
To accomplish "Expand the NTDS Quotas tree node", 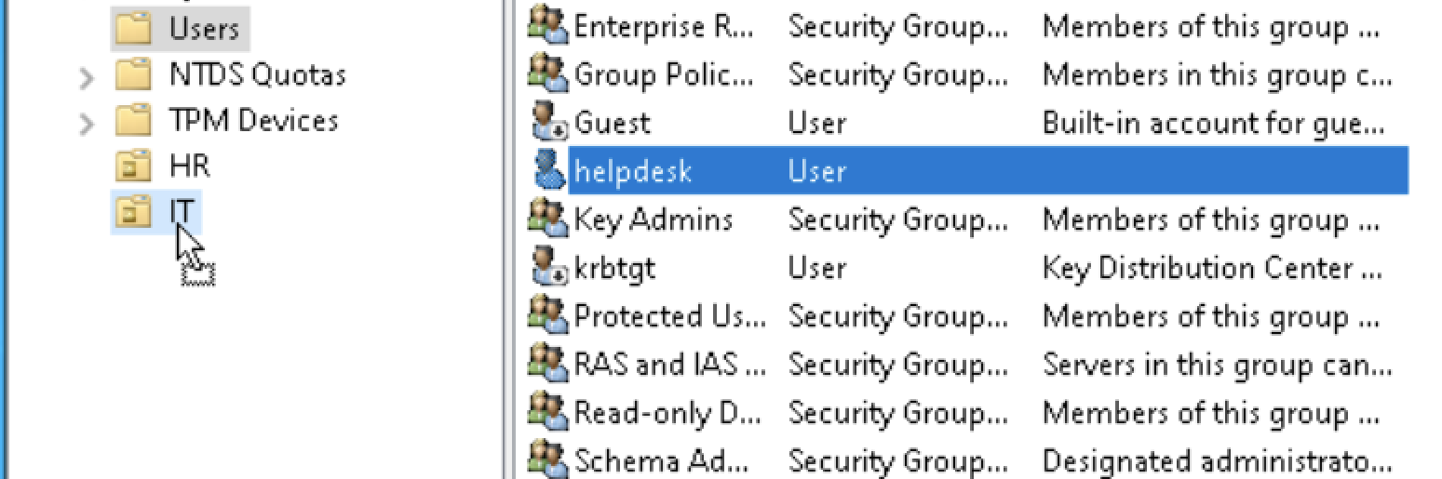I will (88, 77).
